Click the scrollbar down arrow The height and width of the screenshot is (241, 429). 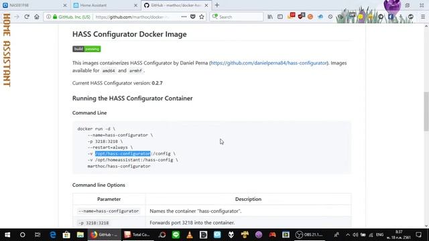pos(426,226)
